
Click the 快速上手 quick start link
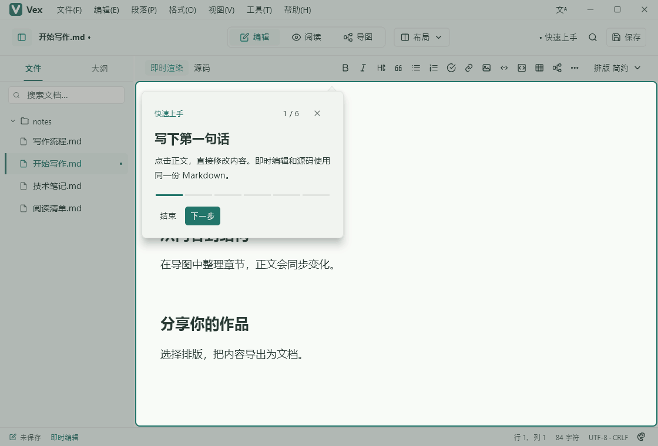pos(558,38)
